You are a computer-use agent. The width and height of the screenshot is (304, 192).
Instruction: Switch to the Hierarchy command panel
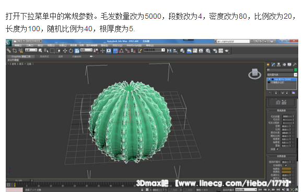coord(278,65)
